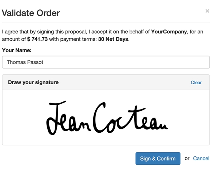Click the $ 741.73 amount
The height and width of the screenshot is (173, 218).
(37, 39)
